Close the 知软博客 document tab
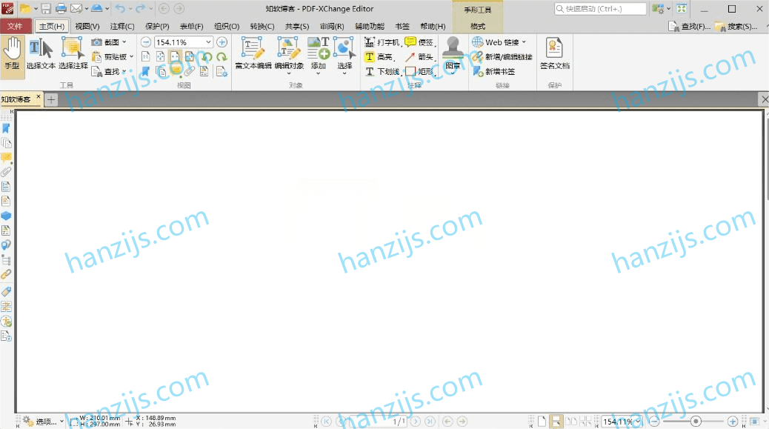The image size is (769, 429). pos(39,96)
